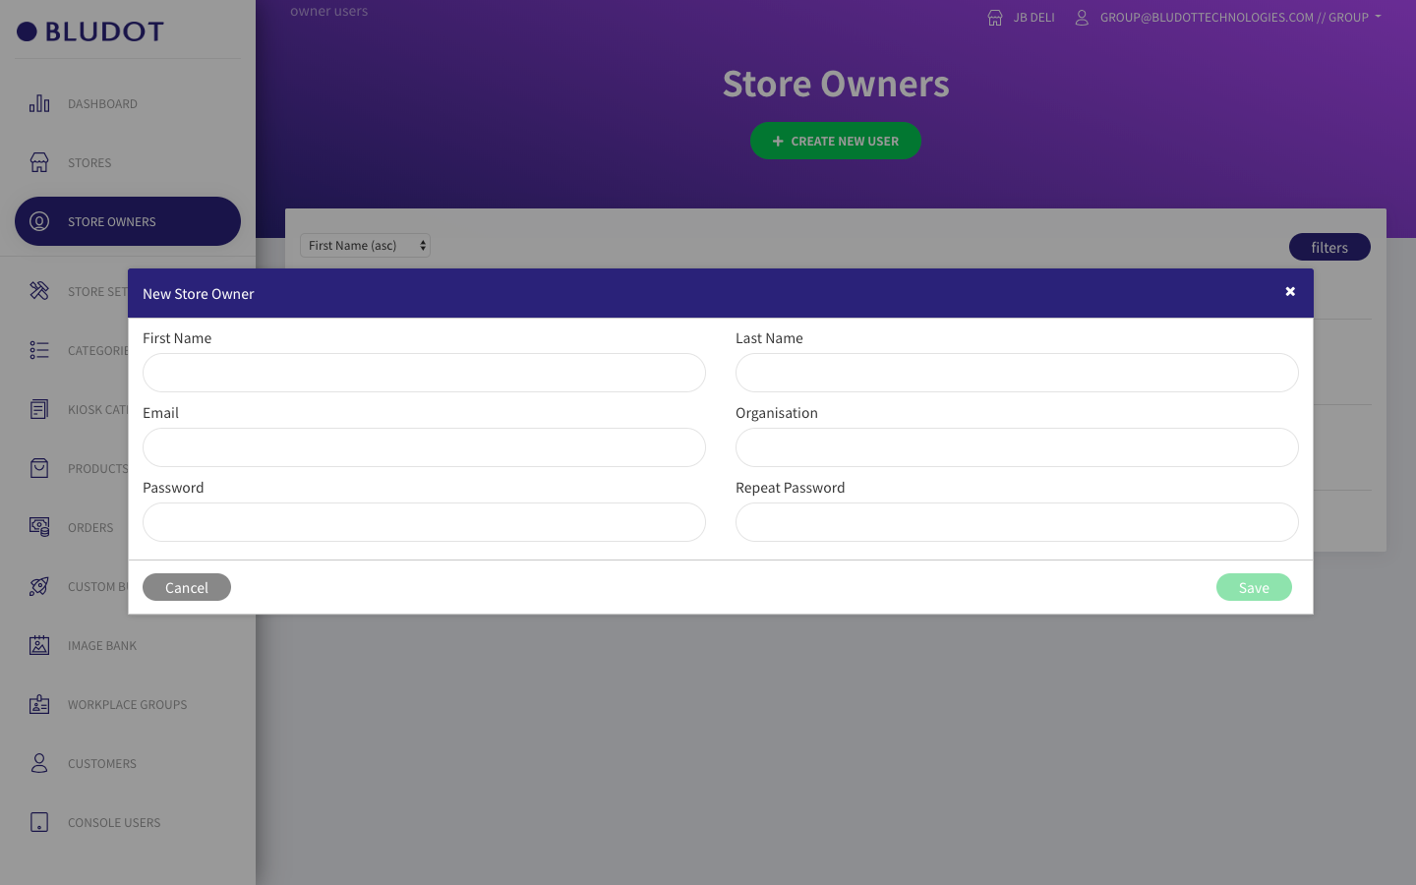Open the sort order selector's stepper arrows
The image size is (1416, 885).
point(424,245)
